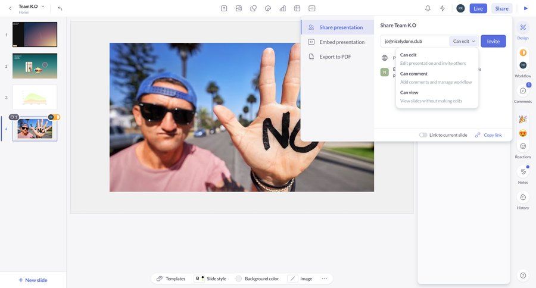
Task: Click the green N member avatar
Action: pyautogui.click(x=385, y=72)
